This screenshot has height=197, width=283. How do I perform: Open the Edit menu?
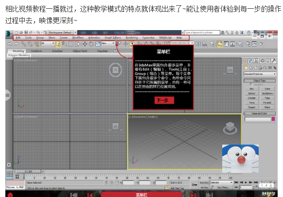point(18,38)
